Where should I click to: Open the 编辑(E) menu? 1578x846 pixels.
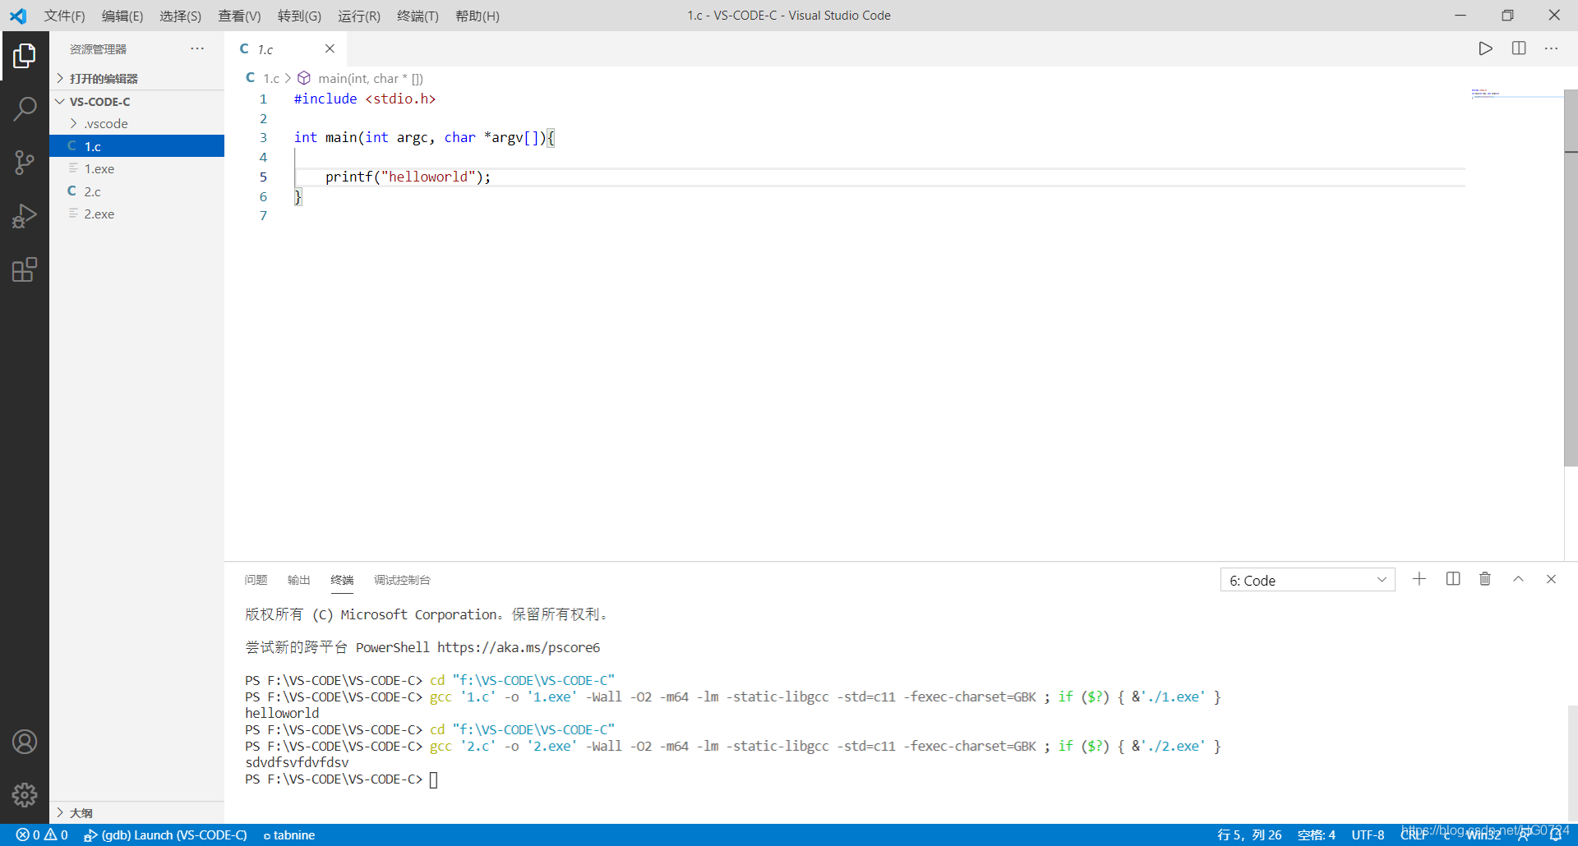pyautogui.click(x=122, y=16)
